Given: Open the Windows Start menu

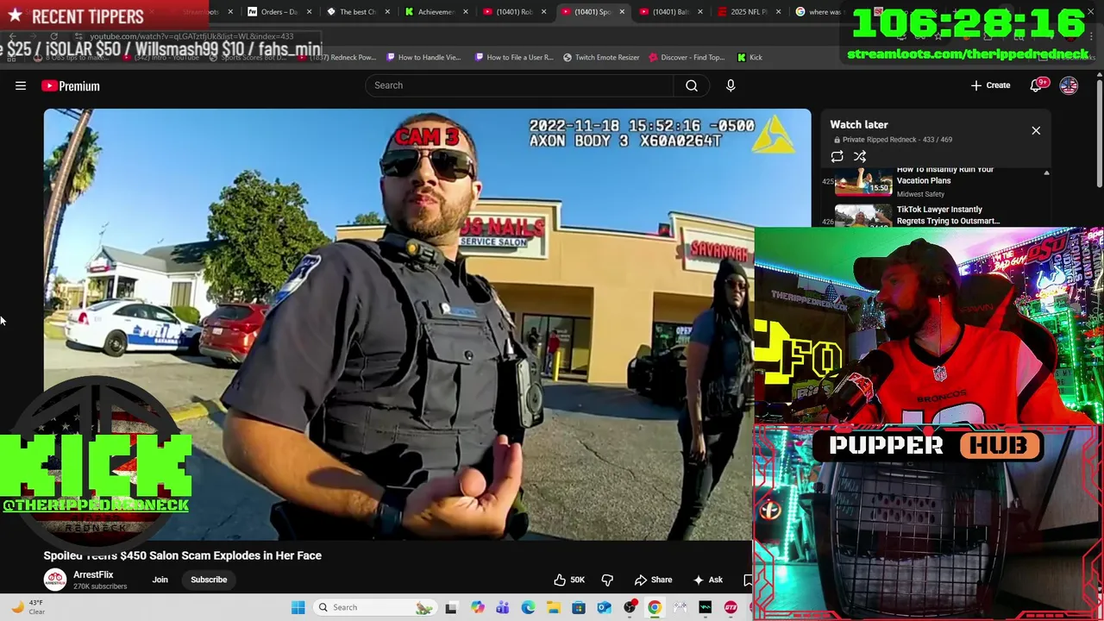Looking at the screenshot, I should point(298,607).
